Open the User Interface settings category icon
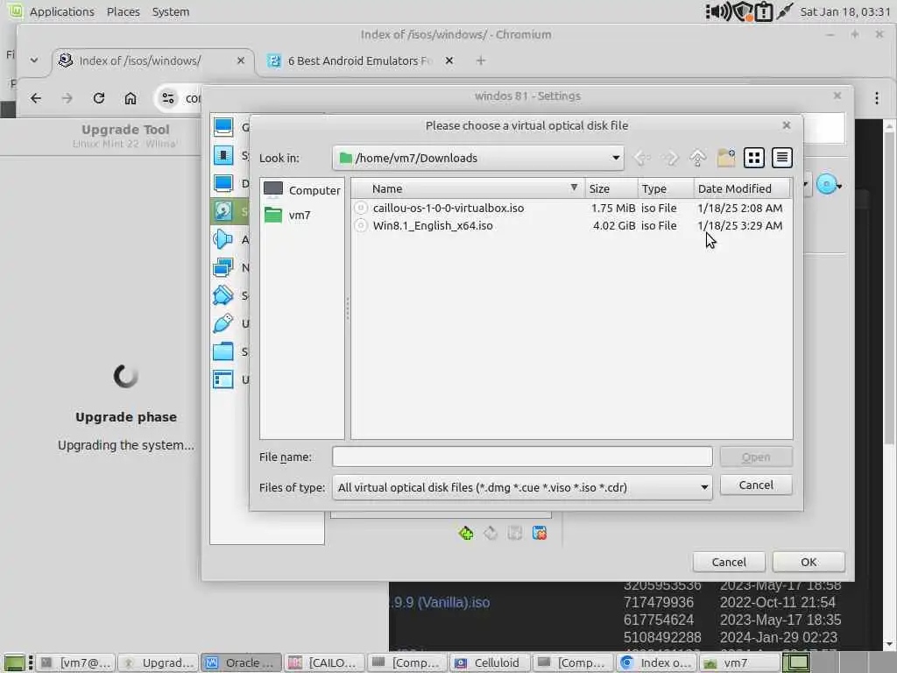This screenshot has width=897, height=673. (223, 379)
